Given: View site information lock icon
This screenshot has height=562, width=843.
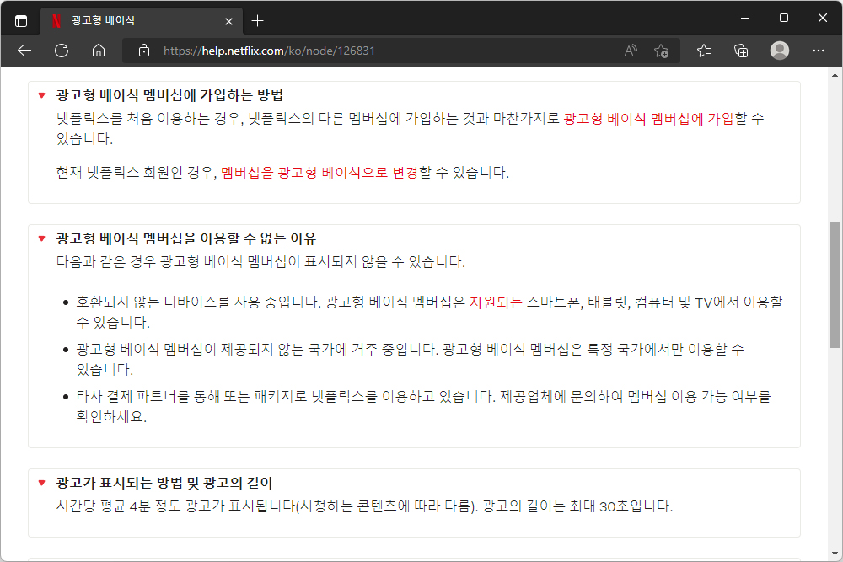Looking at the screenshot, I should click(144, 51).
